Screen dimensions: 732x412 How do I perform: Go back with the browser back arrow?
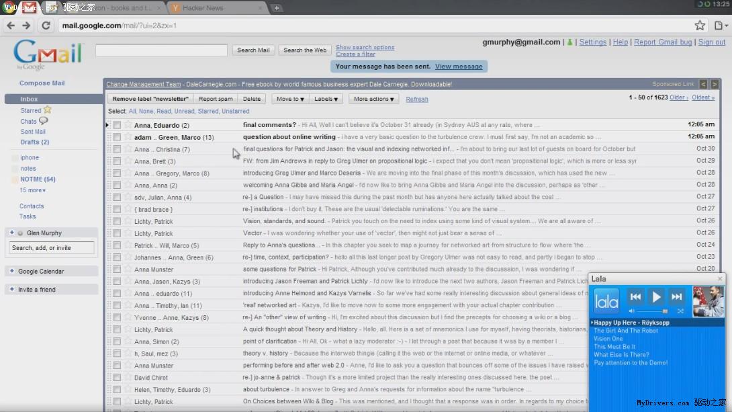pyautogui.click(x=11, y=26)
